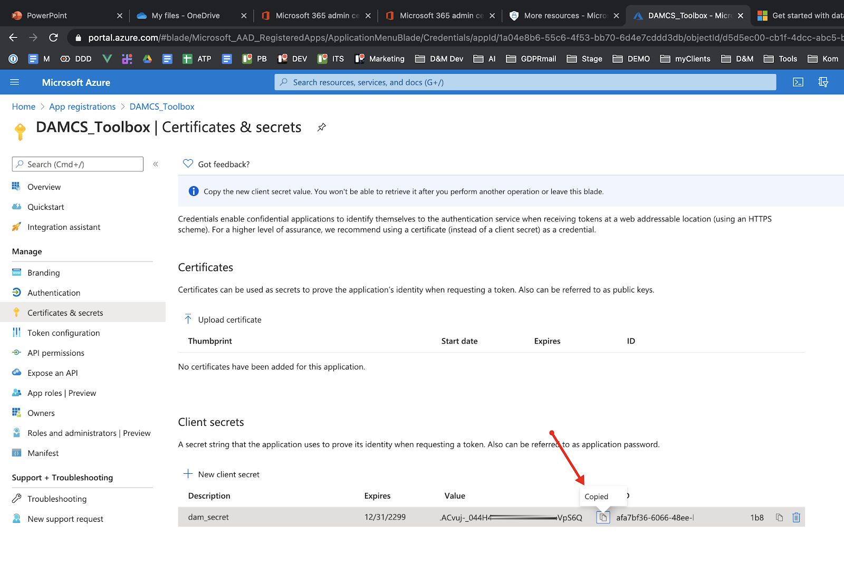
Task: Open the ATP bookmark
Action: click(x=197, y=59)
